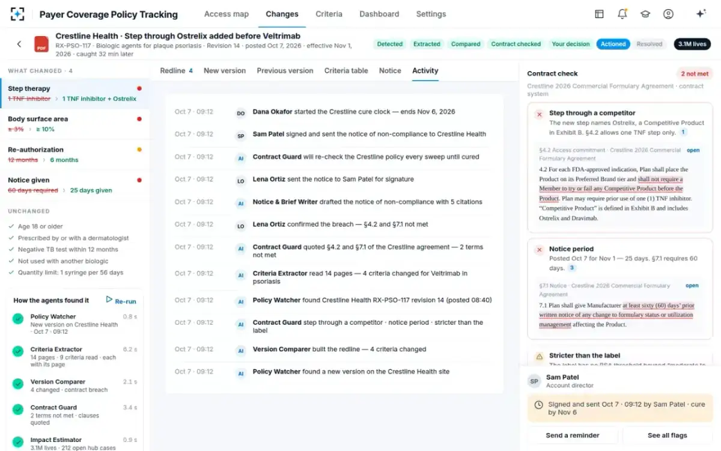Click the Impact Estimator green check icon
Image resolution: width=721 pixels, height=451 pixels.
tap(18, 442)
